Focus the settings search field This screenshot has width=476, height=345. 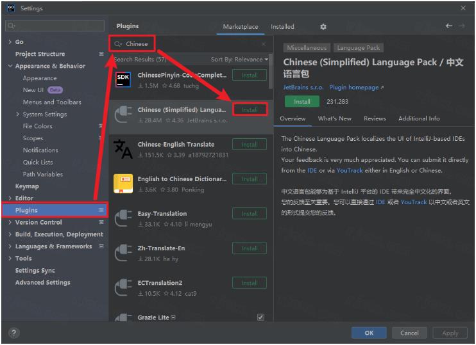(55, 26)
